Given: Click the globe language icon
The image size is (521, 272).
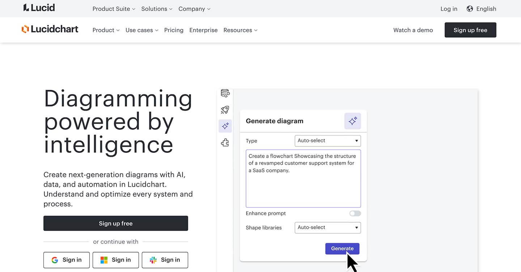Looking at the screenshot, I should tap(470, 9).
